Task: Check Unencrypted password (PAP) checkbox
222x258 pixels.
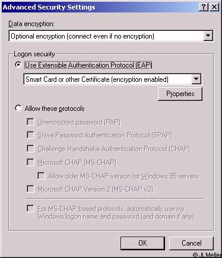Action: pyautogui.click(x=30, y=122)
